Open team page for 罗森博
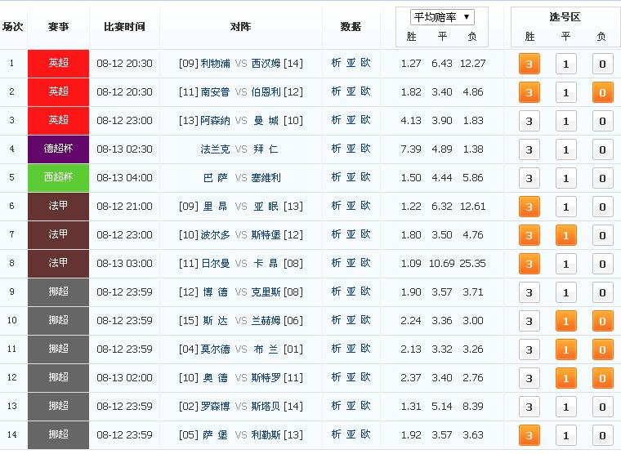This screenshot has width=621, height=454. click(215, 406)
